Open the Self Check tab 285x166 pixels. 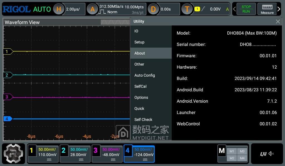[151, 120]
